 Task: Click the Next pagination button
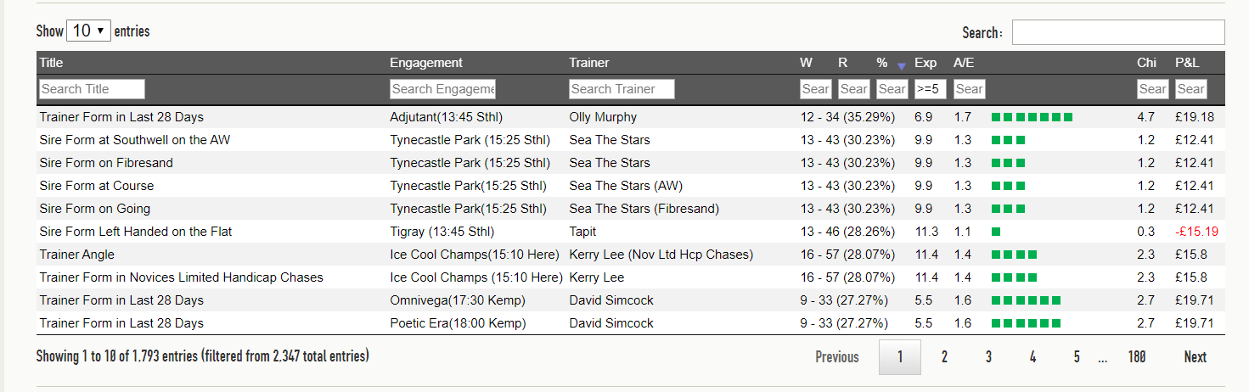(x=1196, y=357)
